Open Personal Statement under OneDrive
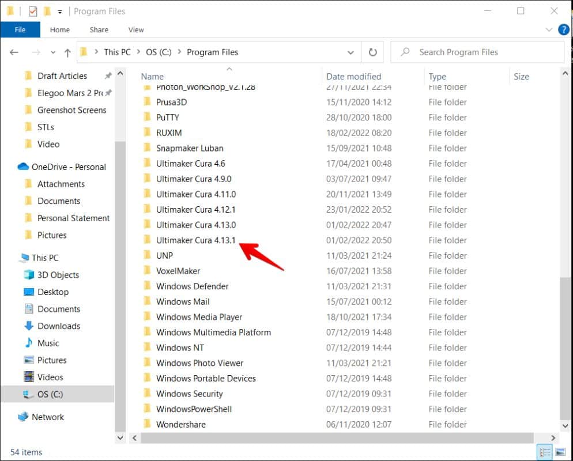This screenshot has height=461, width=573. tap(73, 218)
